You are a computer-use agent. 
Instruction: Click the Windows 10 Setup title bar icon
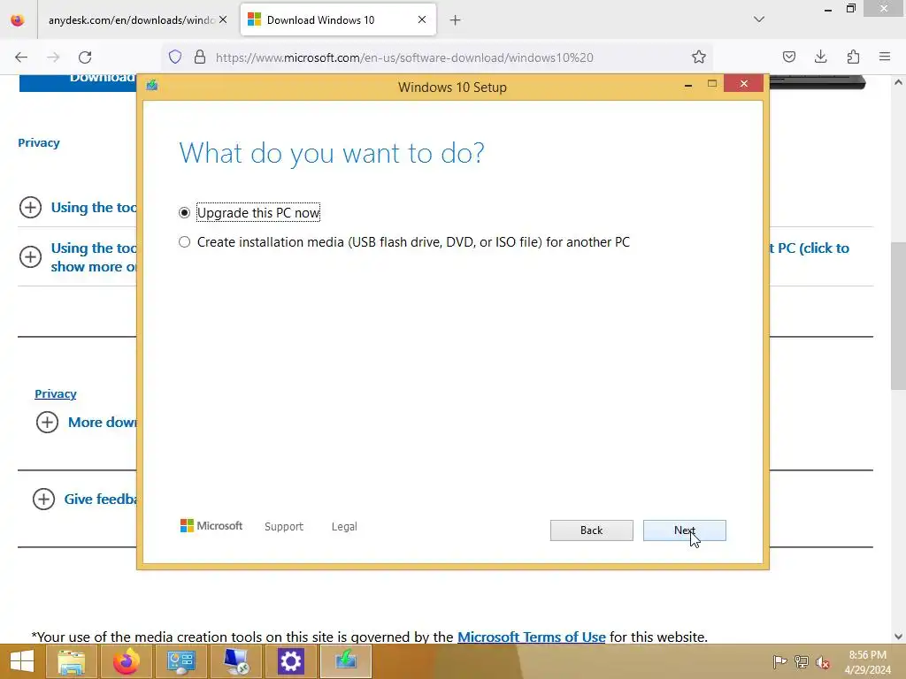point(152,86)
